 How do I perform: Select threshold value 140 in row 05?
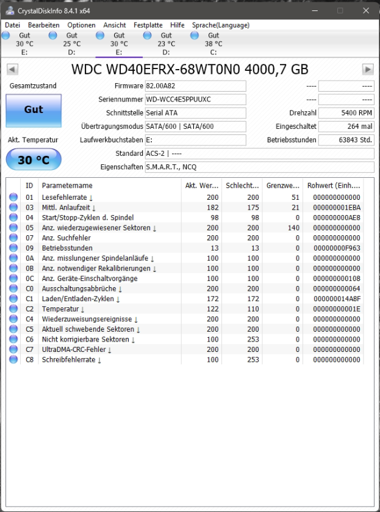coord(293,228)
